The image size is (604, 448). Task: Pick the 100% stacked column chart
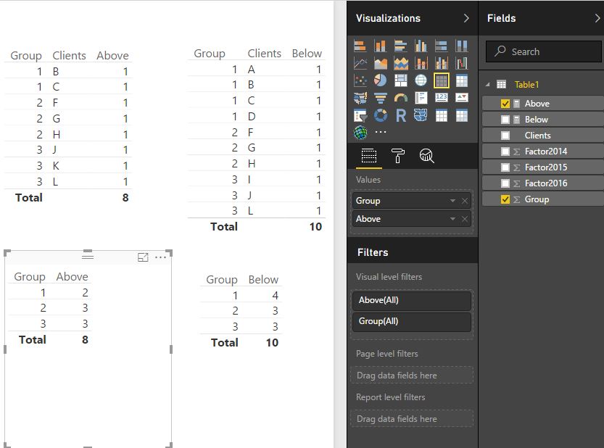[x=461, y=46]
